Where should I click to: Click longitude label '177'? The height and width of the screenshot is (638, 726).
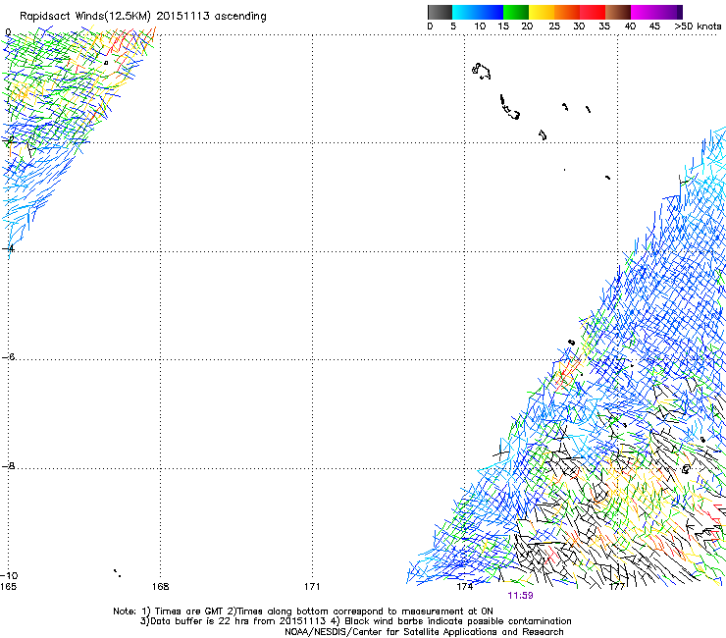(617, 587)
